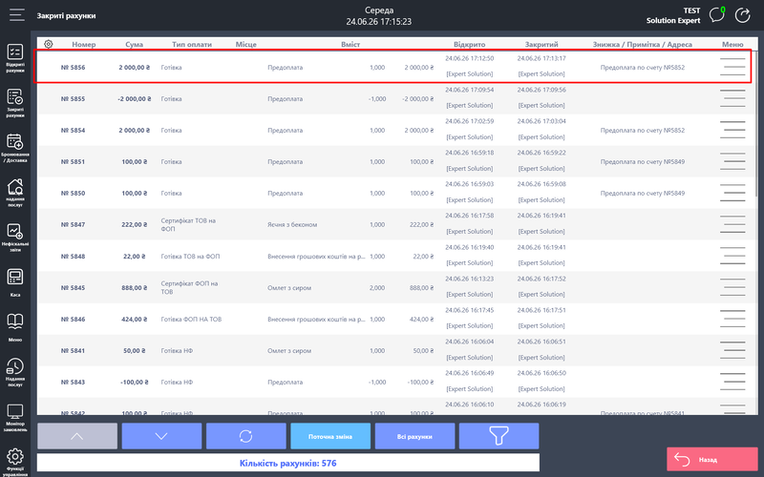
Task: Open the Нефіскальні звіти sidebar icon
Action: tap(15, 238)
